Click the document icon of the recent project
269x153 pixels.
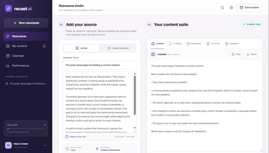click(x=7, y=84)
